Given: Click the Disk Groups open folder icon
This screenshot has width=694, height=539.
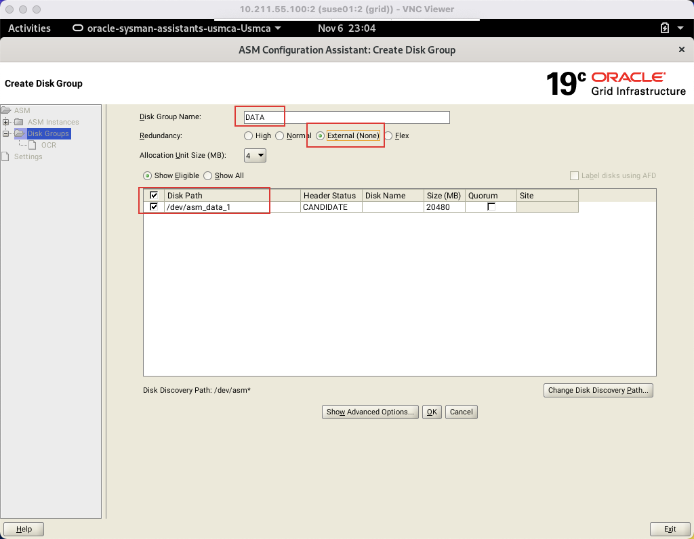Looking at the screenshot, I should point(20,133).
